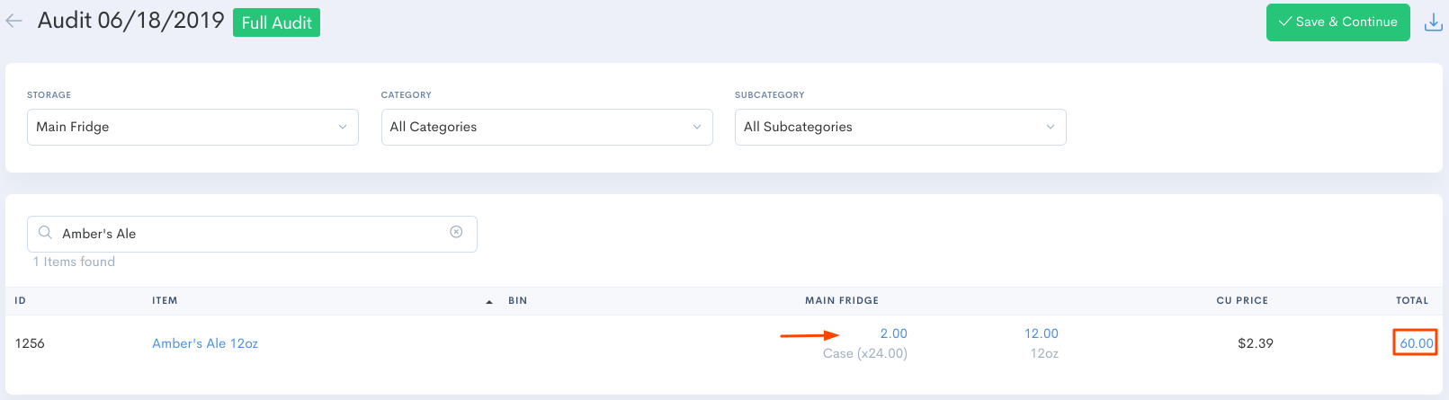Click the 60.00 total value
The height and width of the screenshot is (400, 1449).
pos(1416,343)
